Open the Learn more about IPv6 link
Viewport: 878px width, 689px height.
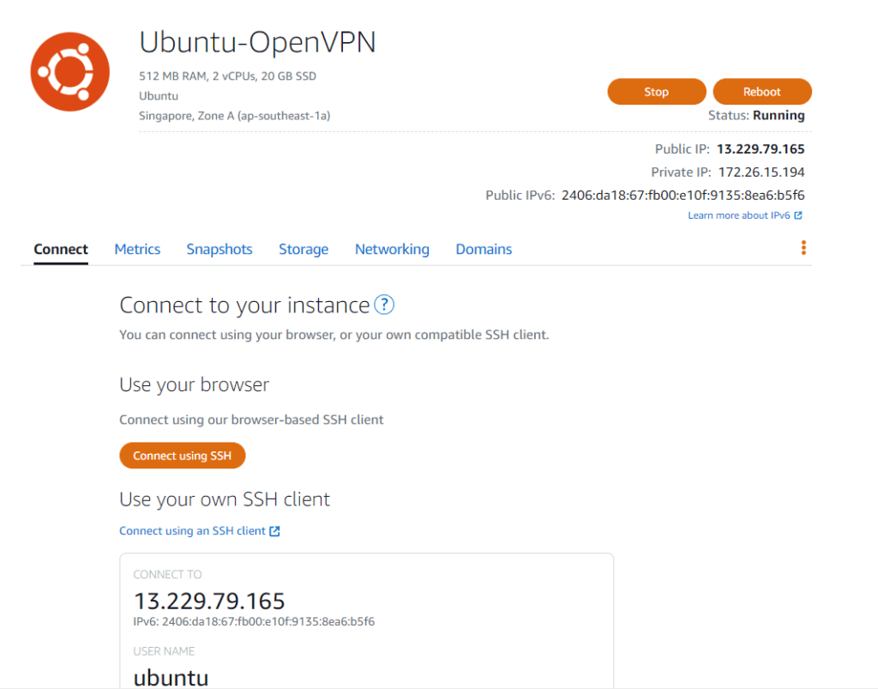click(x=738, y=215)
